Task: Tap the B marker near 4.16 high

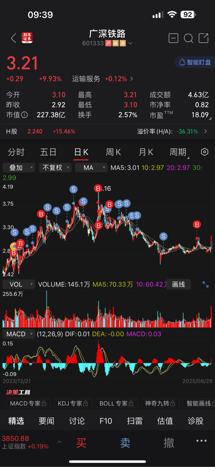Action: [x=98, y=188]
